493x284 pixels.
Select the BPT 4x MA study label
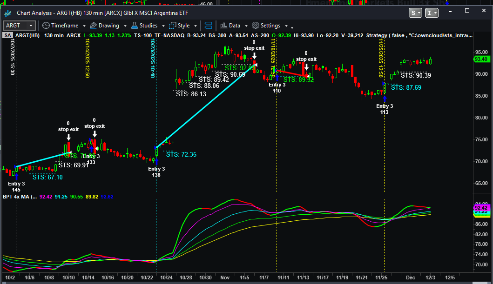point(19,197)
